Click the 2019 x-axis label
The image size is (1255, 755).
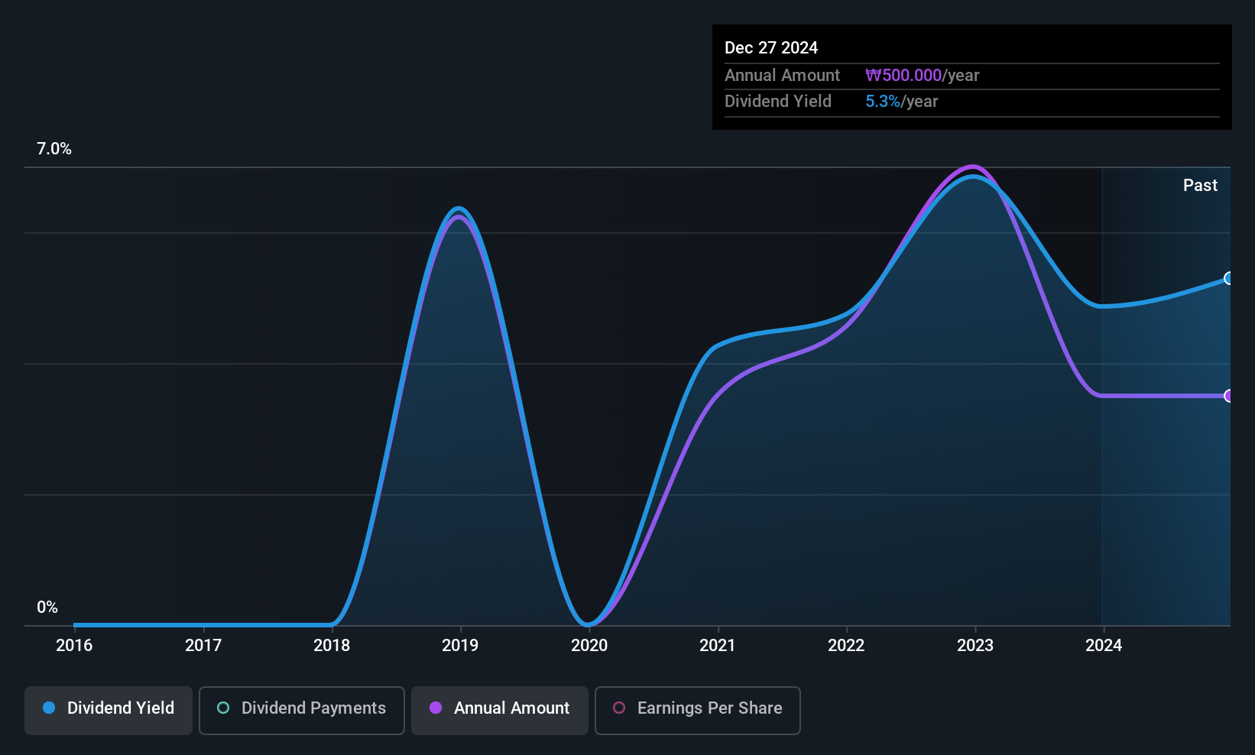pos(460,646)
